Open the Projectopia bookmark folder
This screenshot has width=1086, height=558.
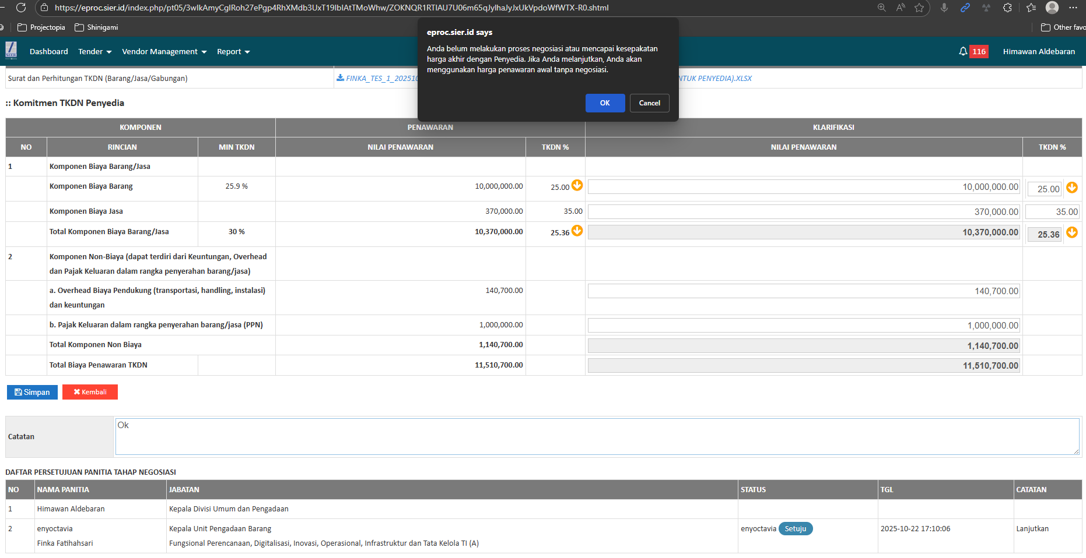point(41,27)
